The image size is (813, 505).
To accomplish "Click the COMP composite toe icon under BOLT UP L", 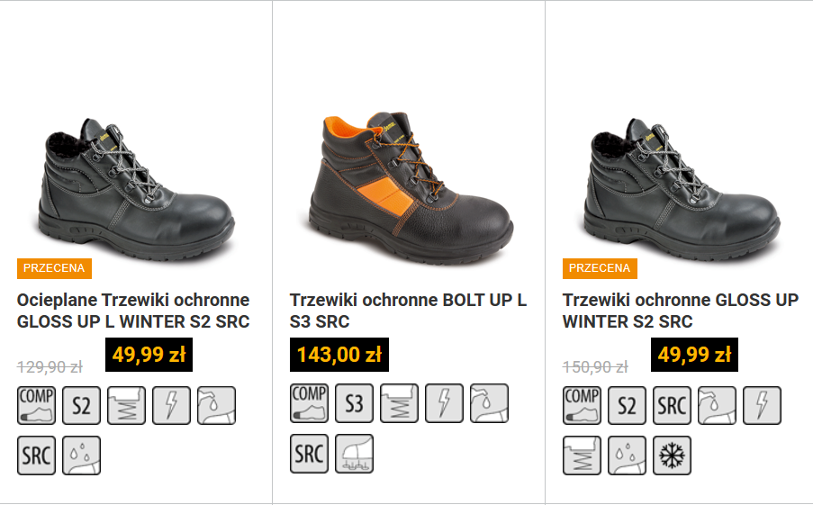I will 309,403.
